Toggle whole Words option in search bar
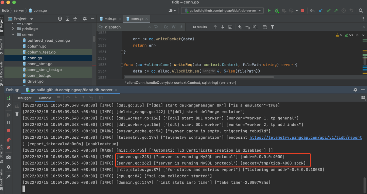This screenshot has height=194, width=367. pyautogui.click(x=173, y=27)
